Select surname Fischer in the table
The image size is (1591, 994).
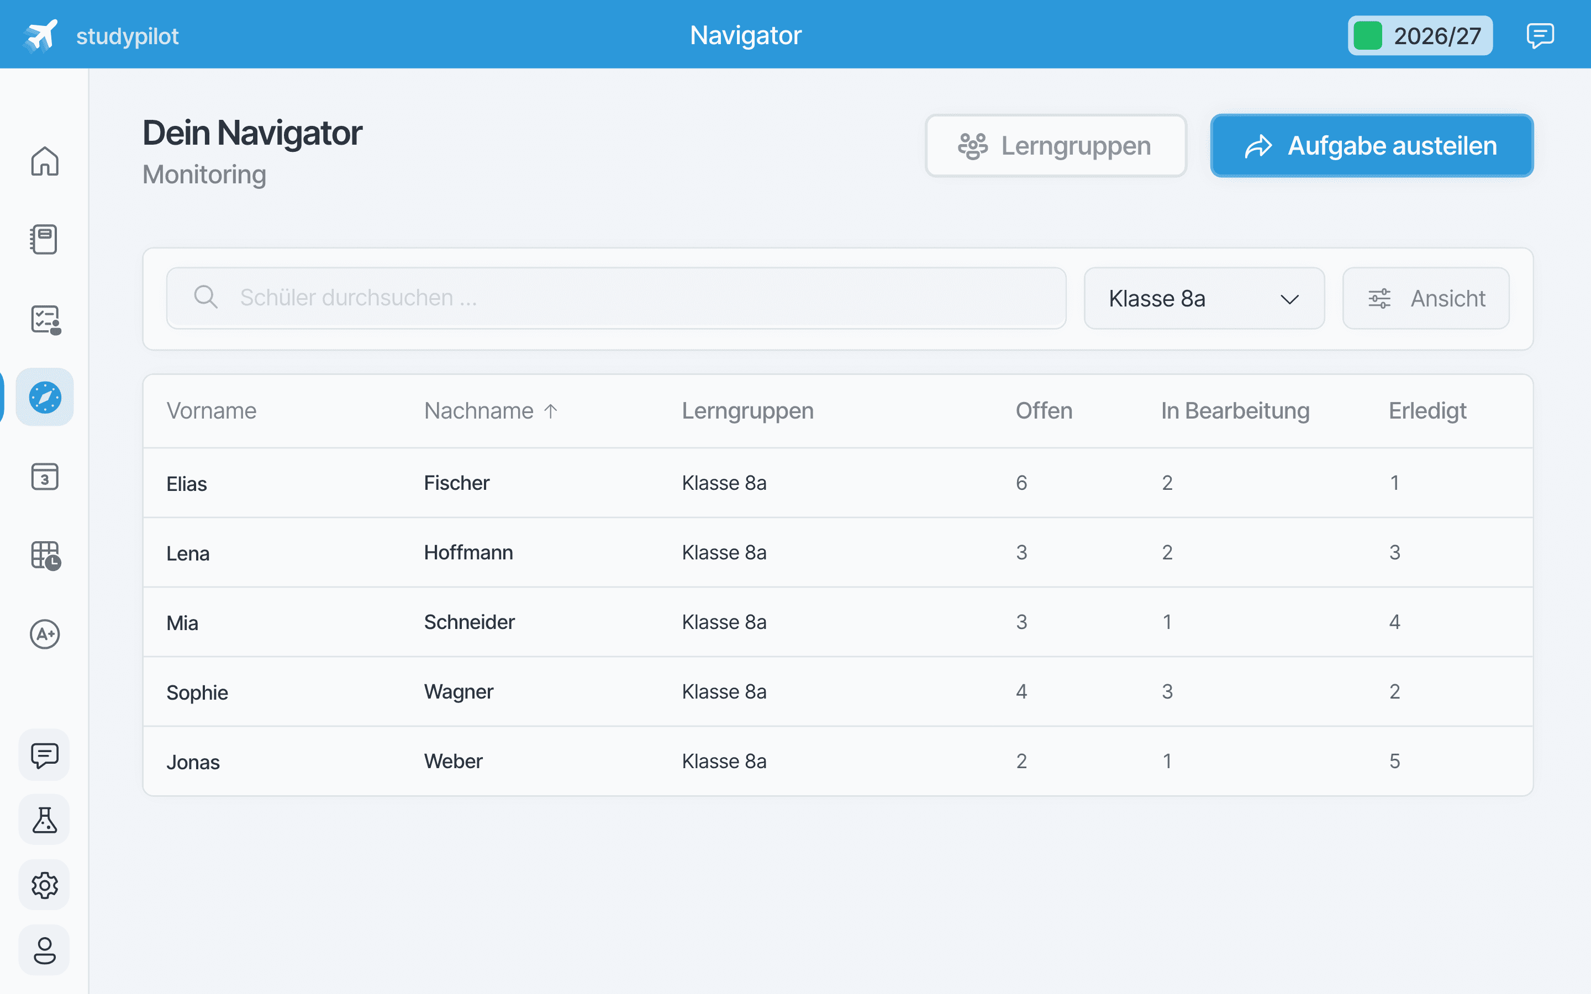pyautogui.click(x=456, y=483)
